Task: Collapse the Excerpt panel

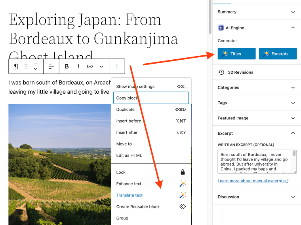Action: coord(257,133)
